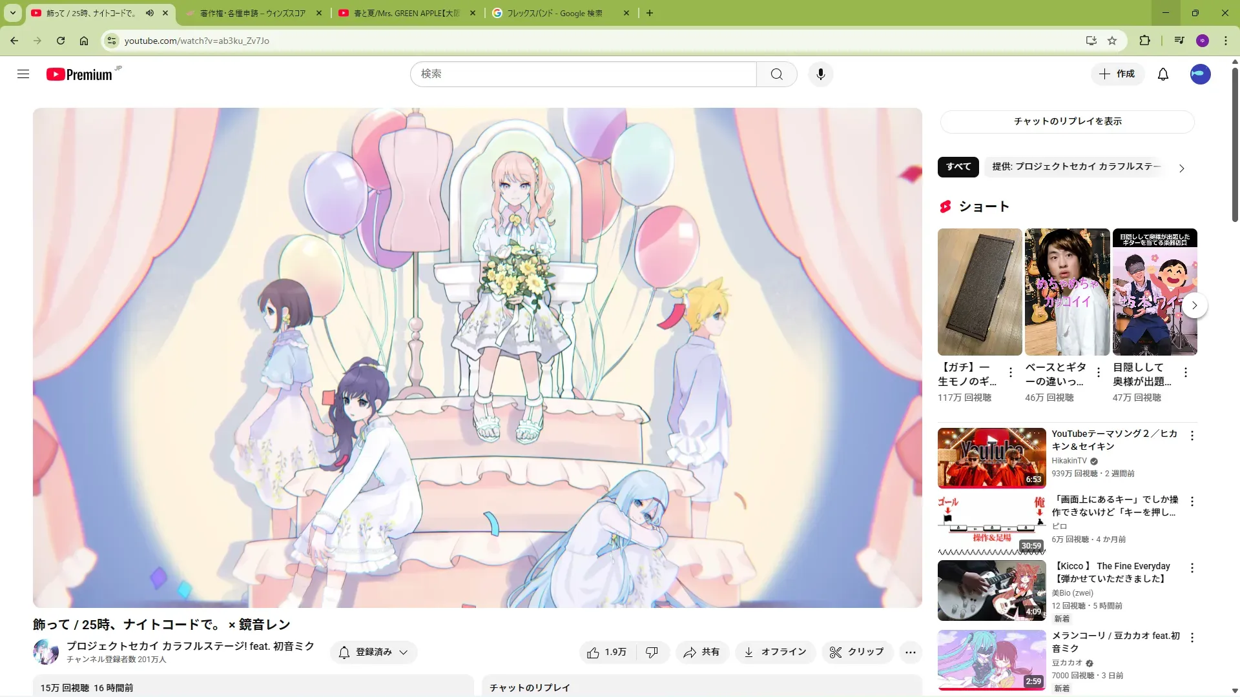Switch to the フレックスバンド Google tab
The height and width of the screenshot is (697, 1240).
click(555, 13)
